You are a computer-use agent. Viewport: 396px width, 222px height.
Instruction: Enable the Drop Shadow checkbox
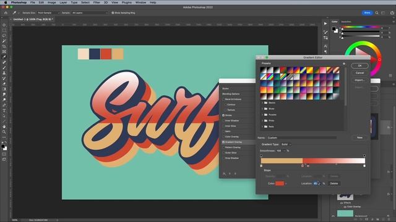(x=223, y=158)
